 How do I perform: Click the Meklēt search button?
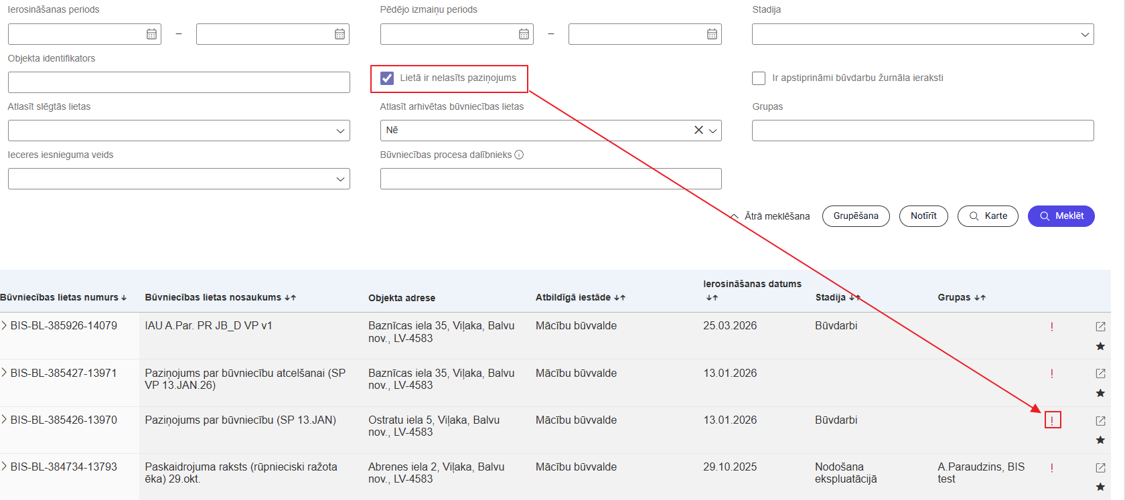point(1061,216)
